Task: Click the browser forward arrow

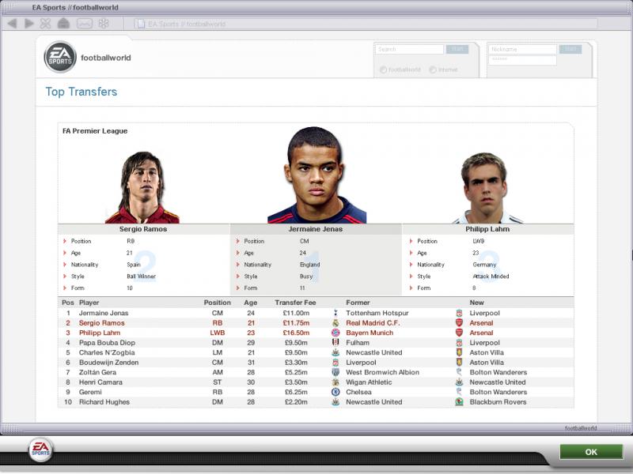Action: coord(29,24)
